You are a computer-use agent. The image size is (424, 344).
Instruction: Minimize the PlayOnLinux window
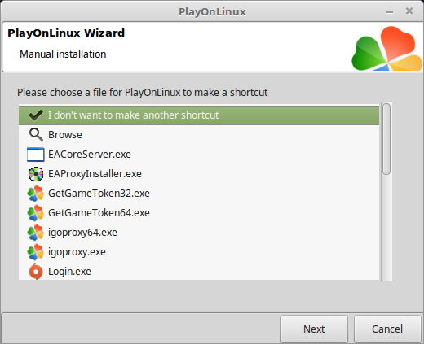pyautogui.click(x=390, y=12)
